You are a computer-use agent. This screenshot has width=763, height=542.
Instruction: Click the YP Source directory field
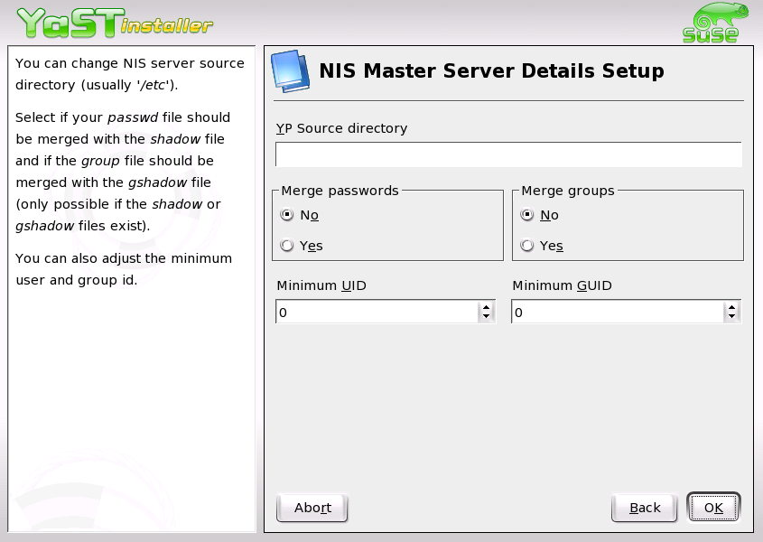tap(508, 154)
